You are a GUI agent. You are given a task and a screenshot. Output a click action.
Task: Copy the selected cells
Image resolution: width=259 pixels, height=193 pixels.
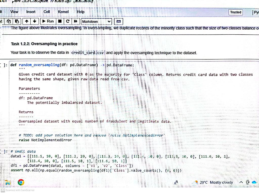tap(8, 21)
